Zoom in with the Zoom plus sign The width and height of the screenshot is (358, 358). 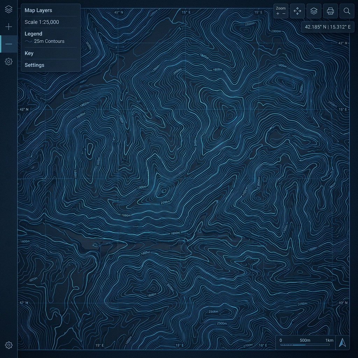point(278,14)
